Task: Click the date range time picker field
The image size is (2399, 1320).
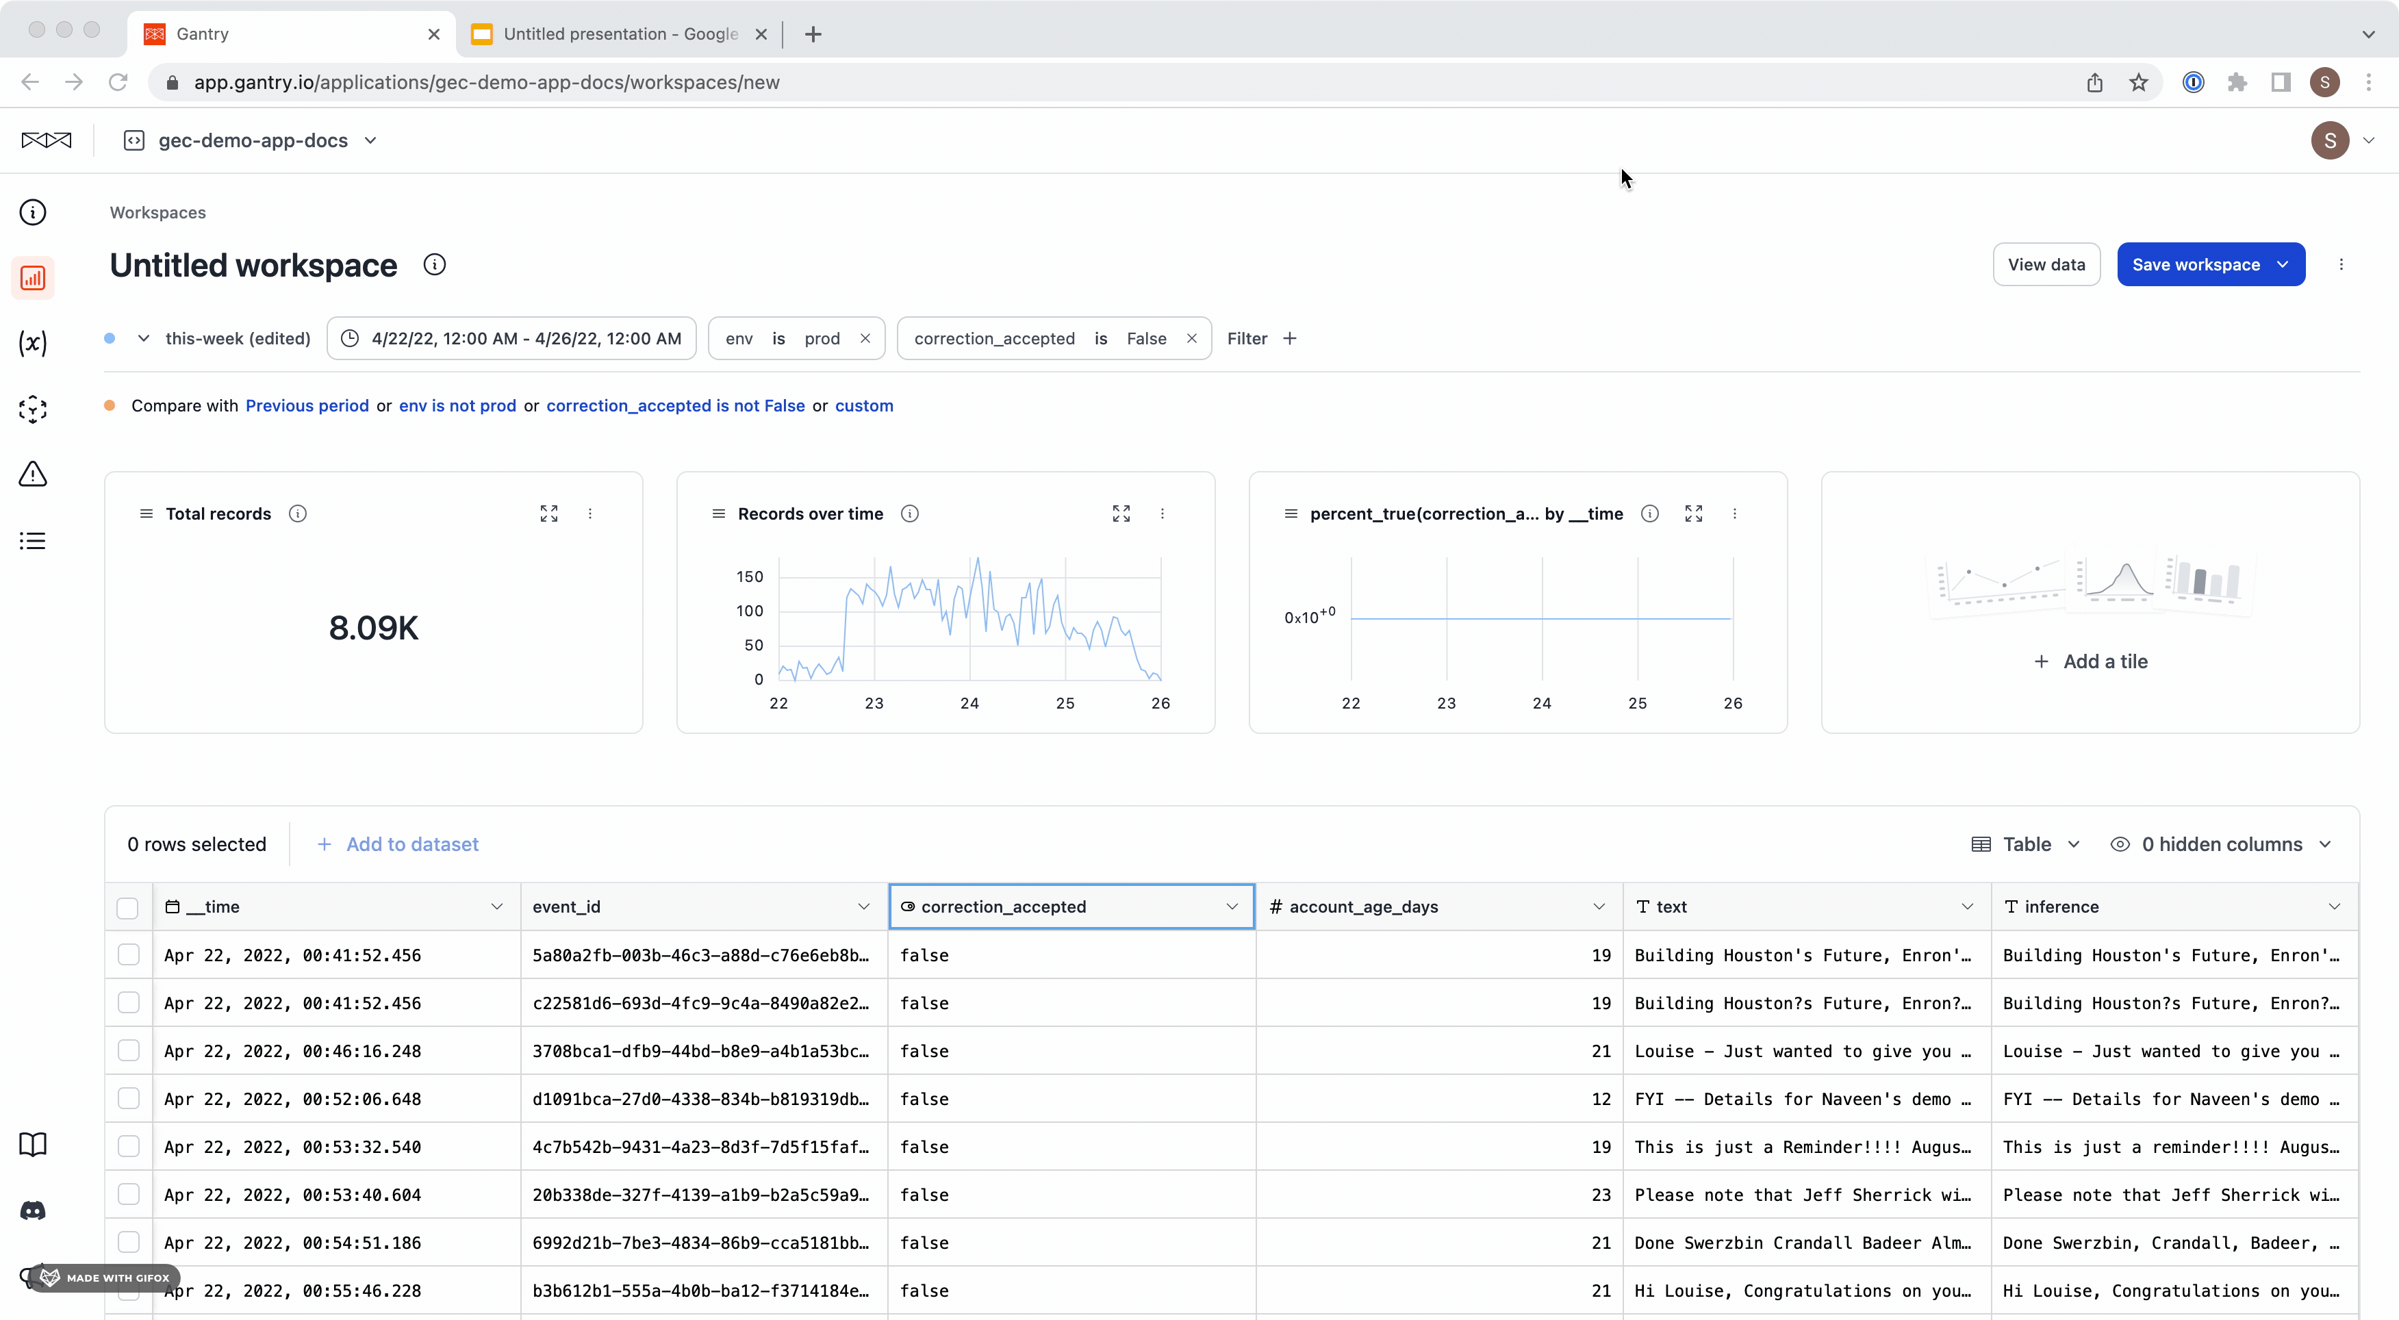Action: tap(511, 338)
